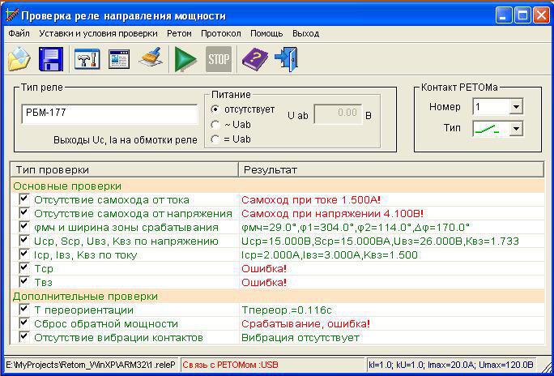Click the "Тип проверки" column header
Viewport: 554px width, 376px height.
tap(121, 170)
